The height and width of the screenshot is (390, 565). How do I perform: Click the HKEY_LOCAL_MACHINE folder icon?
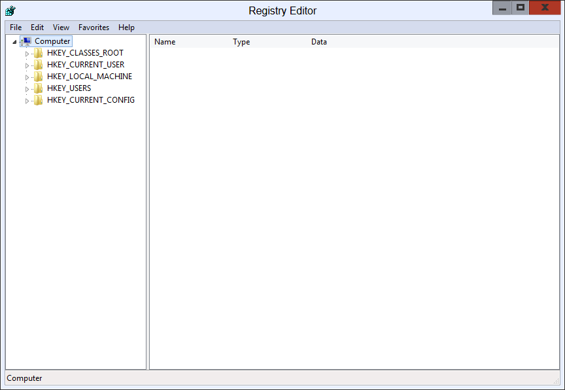tap(38, 77)
